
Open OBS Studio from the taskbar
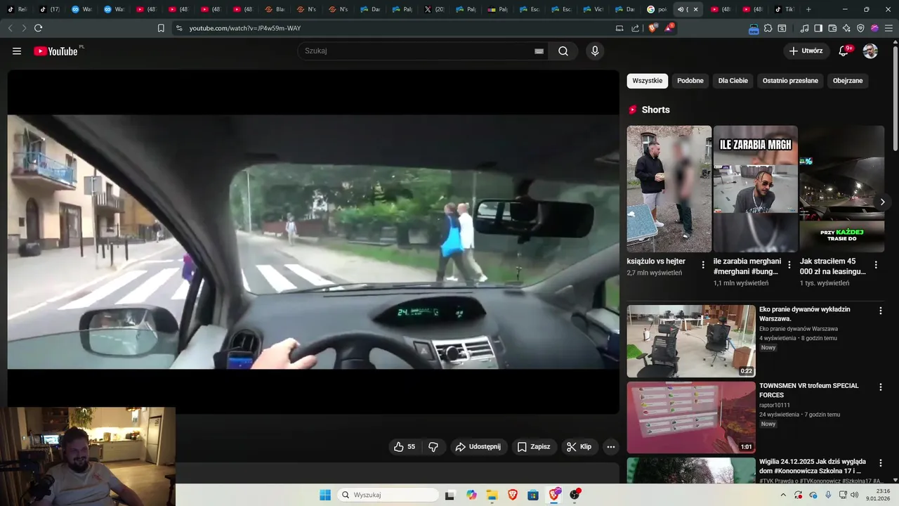(x=575, y=495)
